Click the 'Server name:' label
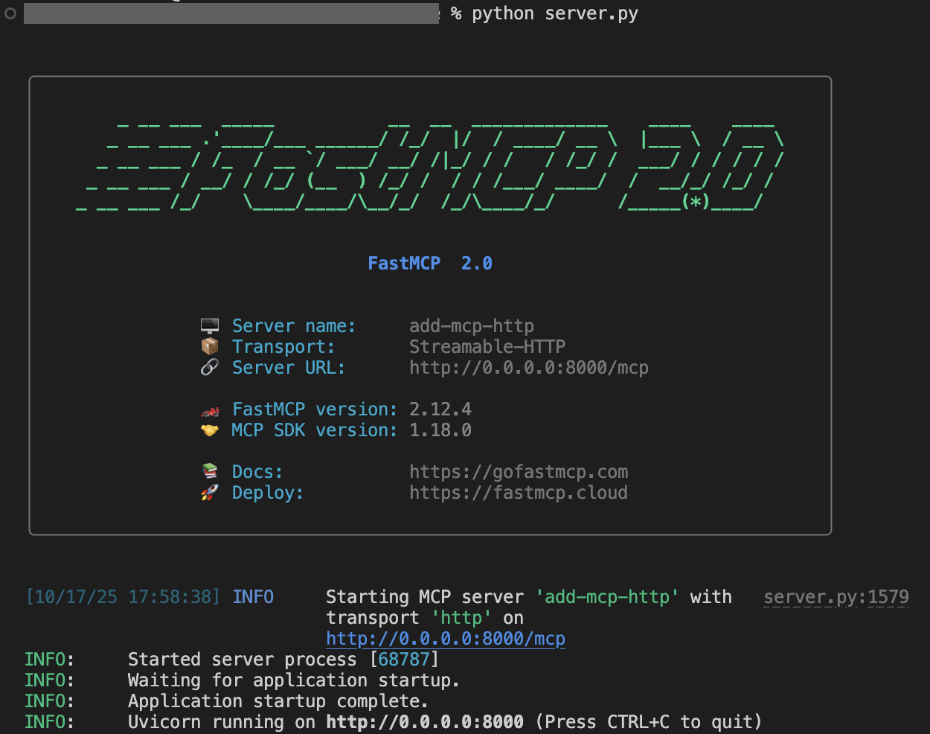This screenshot has width=930, height=734. tap(294, 326)
